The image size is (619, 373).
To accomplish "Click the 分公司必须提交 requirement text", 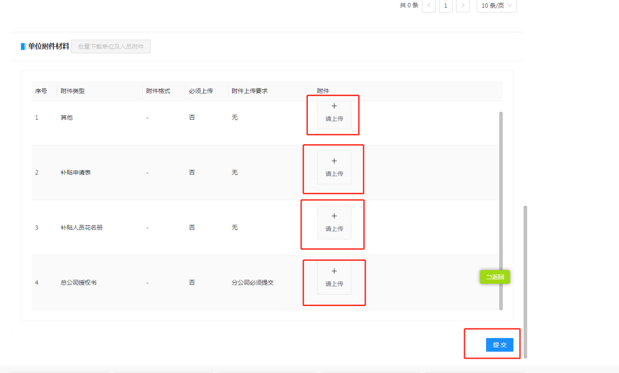I will tap(253, 283).
